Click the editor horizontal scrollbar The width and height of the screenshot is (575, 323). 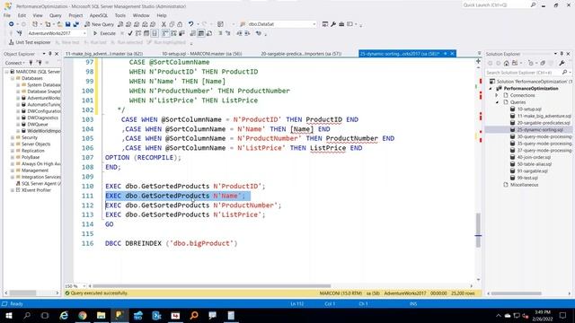click(x=212, y=286)
